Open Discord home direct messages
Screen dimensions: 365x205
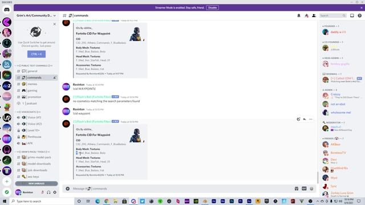7,10
